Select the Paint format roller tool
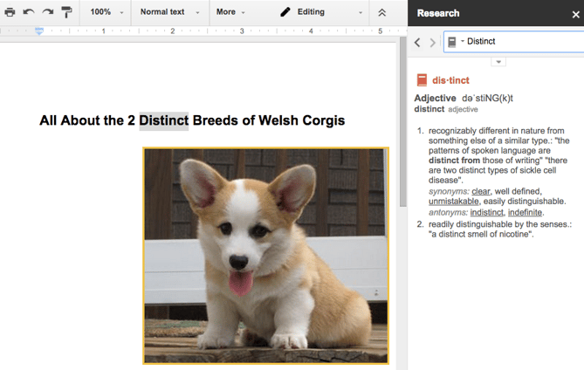The width and height of the screenshot is (584, 370). pyautogui.click(x=66, y=12)
